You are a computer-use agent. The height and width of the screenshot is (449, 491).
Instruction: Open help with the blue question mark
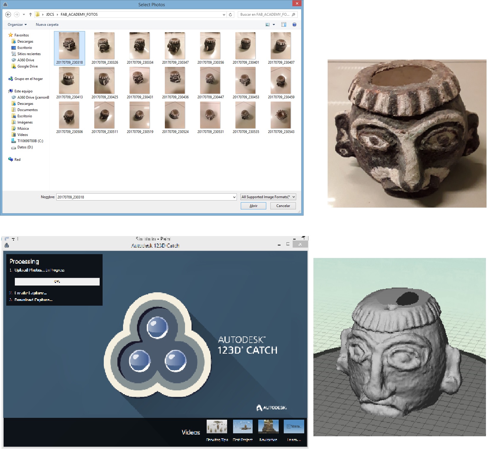point(294,25)
